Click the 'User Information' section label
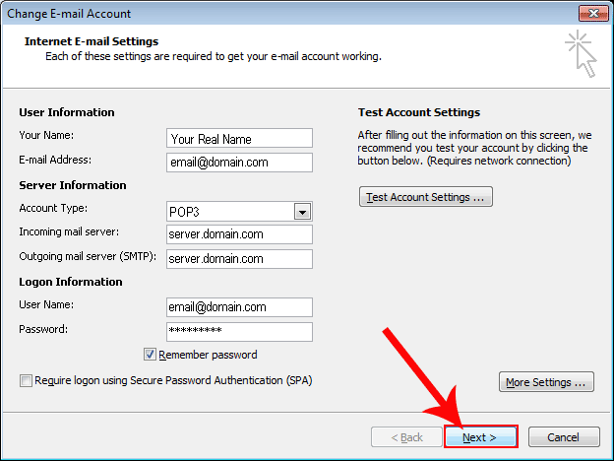 [67, 112]
